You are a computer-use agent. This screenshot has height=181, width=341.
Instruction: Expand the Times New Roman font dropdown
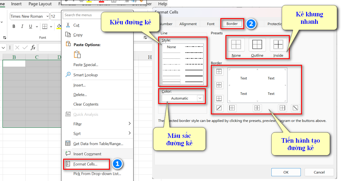pos(47,16)
